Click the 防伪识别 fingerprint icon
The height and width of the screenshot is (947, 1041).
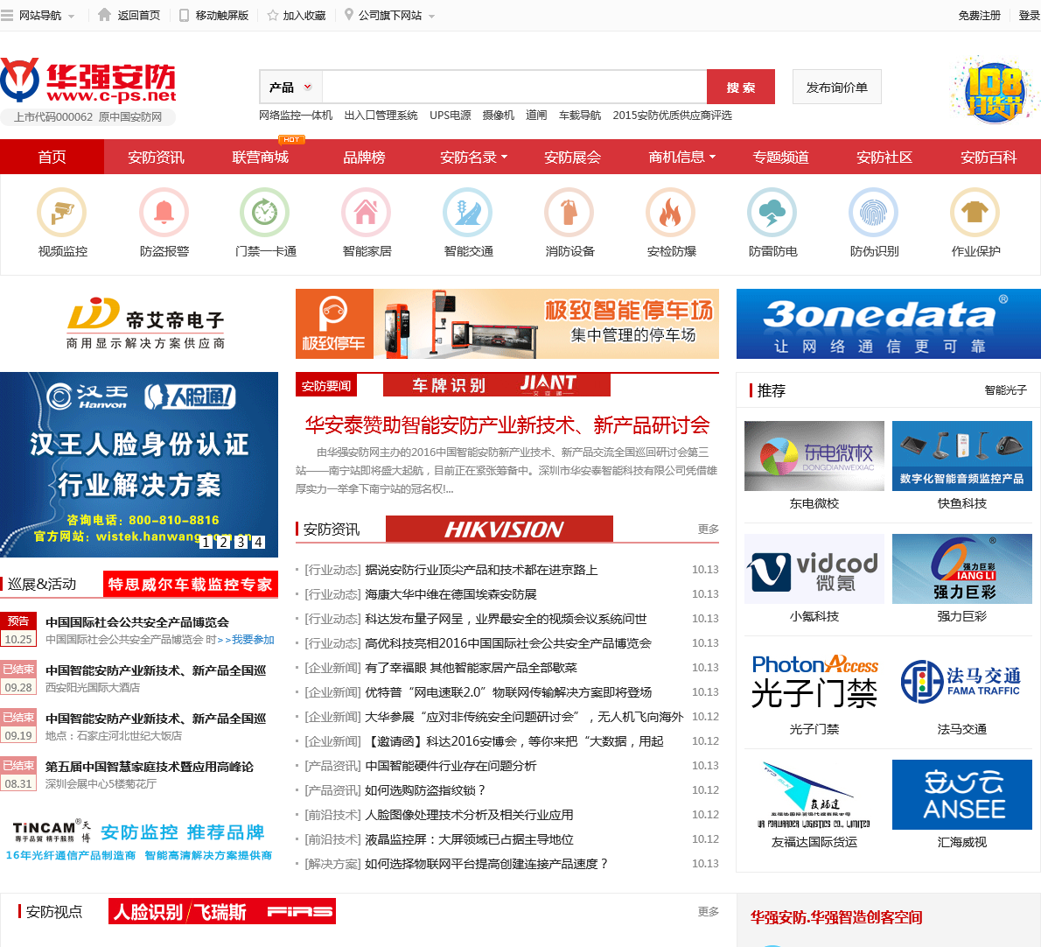point(874,213)
